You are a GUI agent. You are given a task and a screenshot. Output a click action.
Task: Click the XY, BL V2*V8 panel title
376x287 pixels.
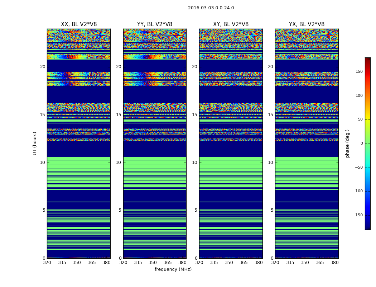[x=231, y=24]
